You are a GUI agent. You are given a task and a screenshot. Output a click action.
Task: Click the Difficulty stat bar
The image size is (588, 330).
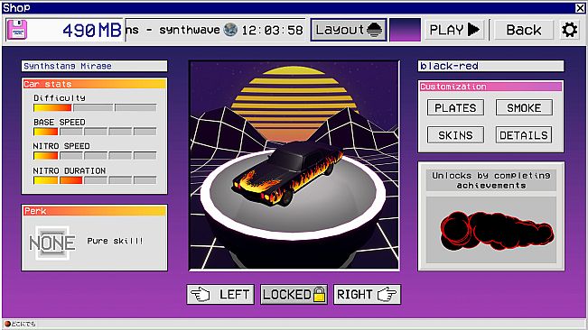(95, 108)
